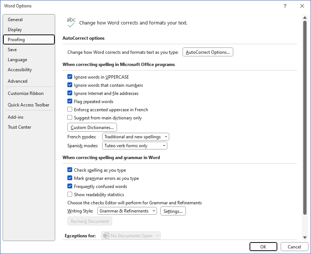Open the French modes dropdown
Screen dimensions: 311x254
(x=136, y=137)
